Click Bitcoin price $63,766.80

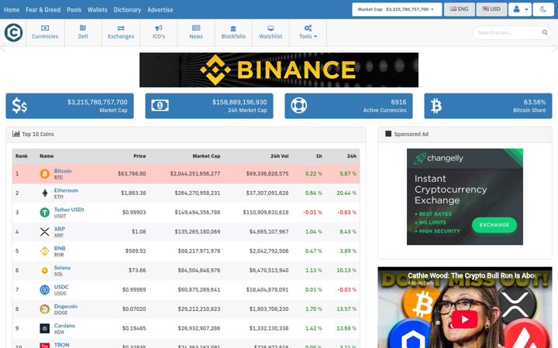click(132, 174)
